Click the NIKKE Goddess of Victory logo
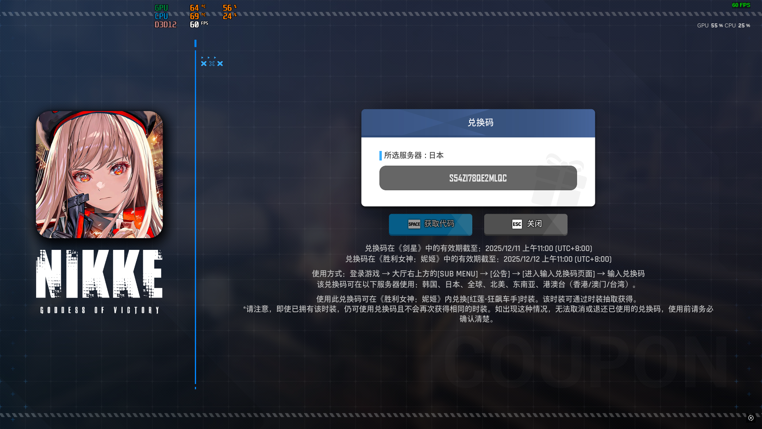 (x=99, y=282)
